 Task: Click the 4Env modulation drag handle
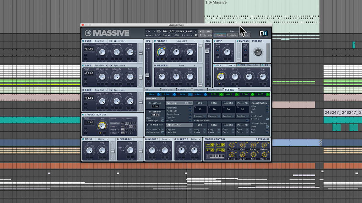click(x=206, y=94)
